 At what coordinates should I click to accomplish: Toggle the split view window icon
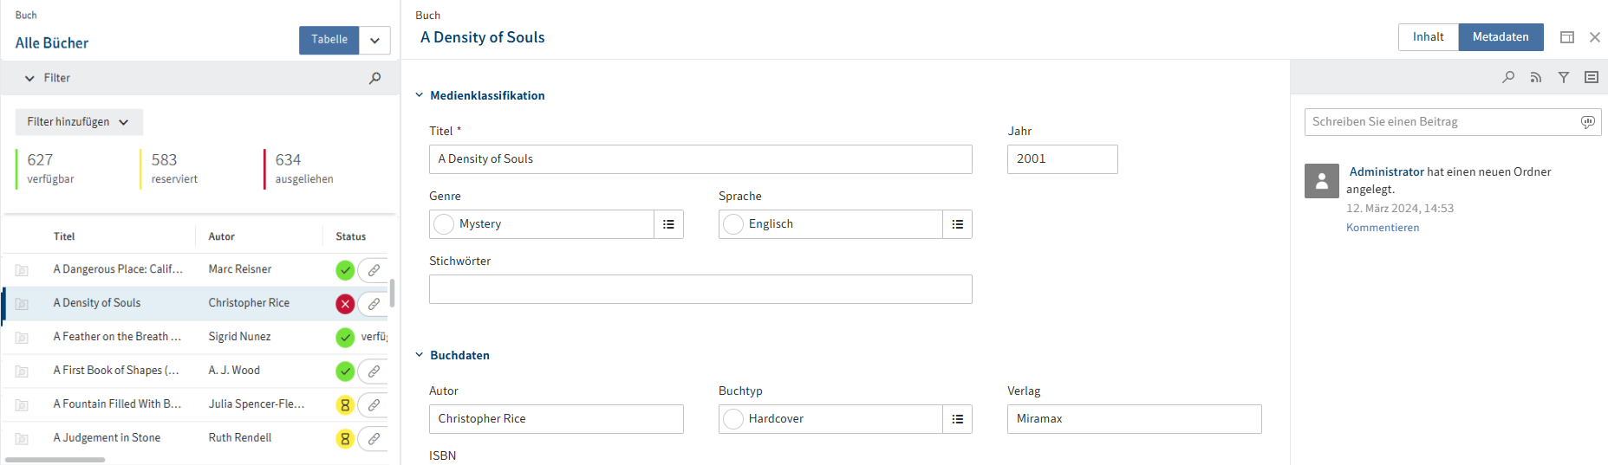point(1567,37)
